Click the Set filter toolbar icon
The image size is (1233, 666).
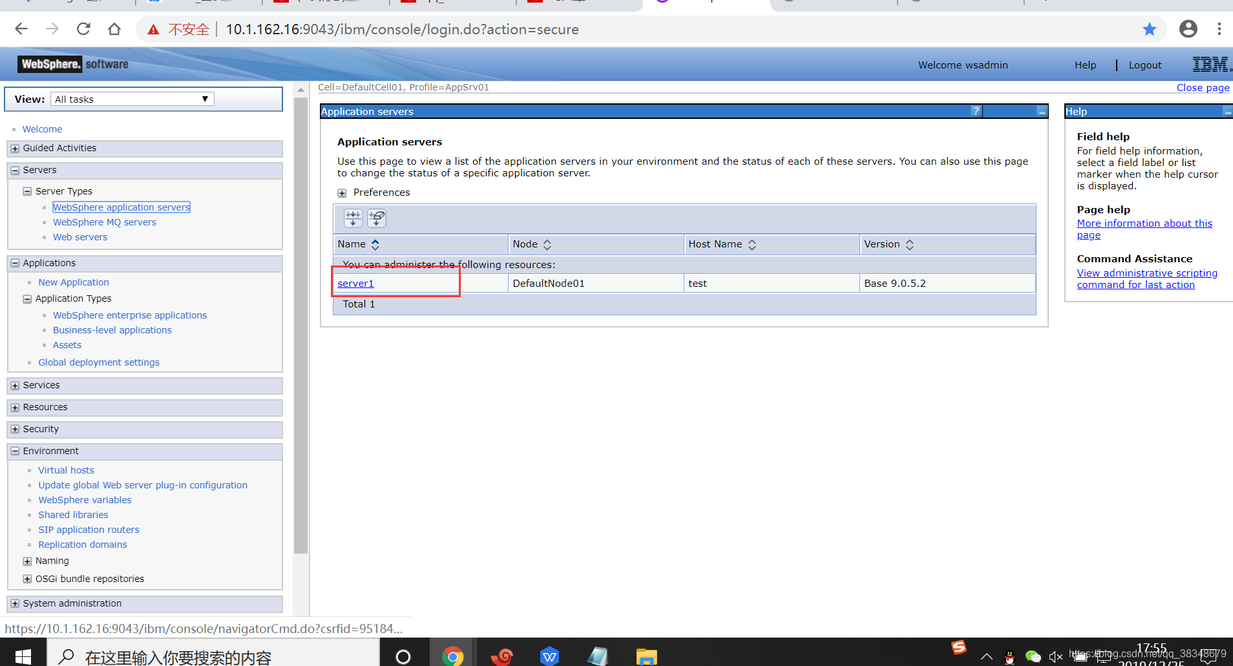(353, 218)
